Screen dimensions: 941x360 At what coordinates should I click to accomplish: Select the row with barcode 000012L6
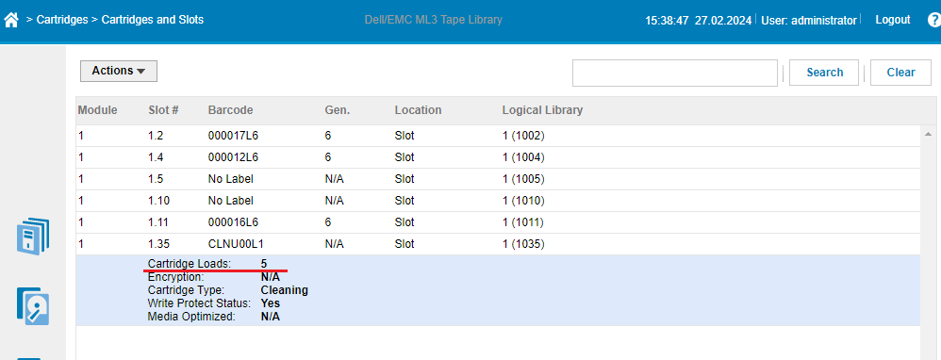pos(498,157)
